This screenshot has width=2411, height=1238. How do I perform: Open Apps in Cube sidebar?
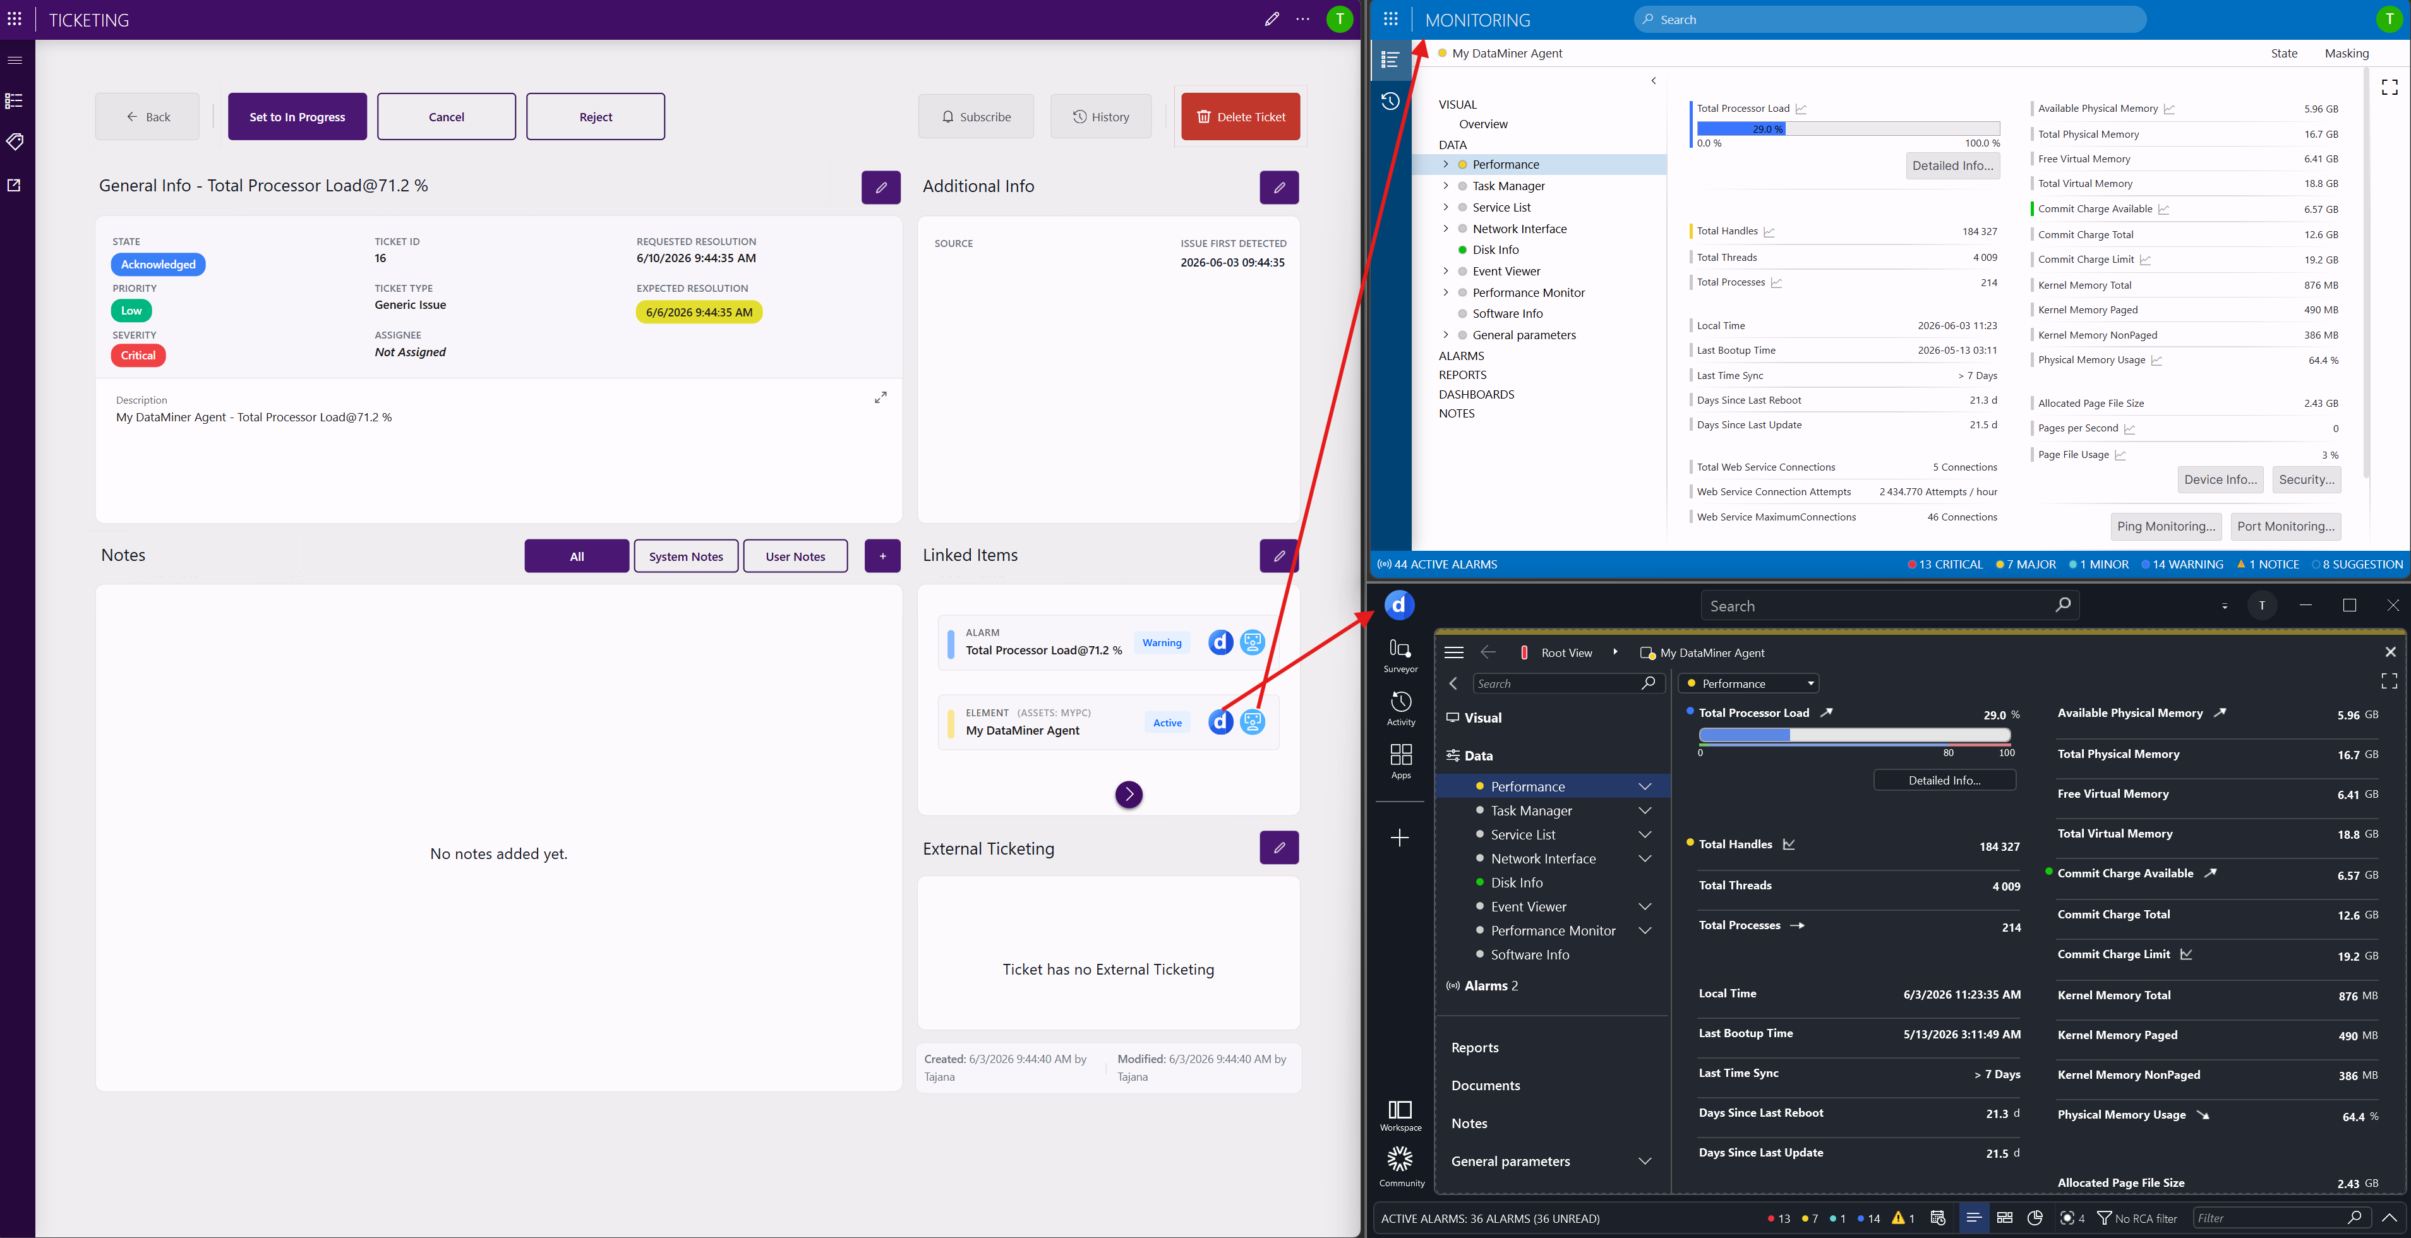pos(1400,762)
